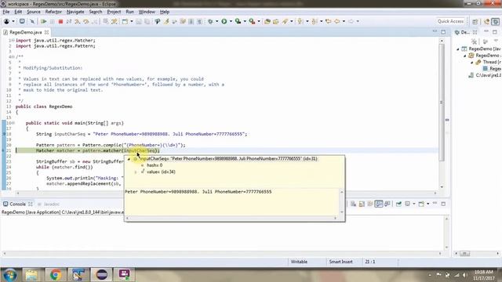Screen dimensions: 502x282
Task: Close the Console view tab
Action: [x=31, y=204]
